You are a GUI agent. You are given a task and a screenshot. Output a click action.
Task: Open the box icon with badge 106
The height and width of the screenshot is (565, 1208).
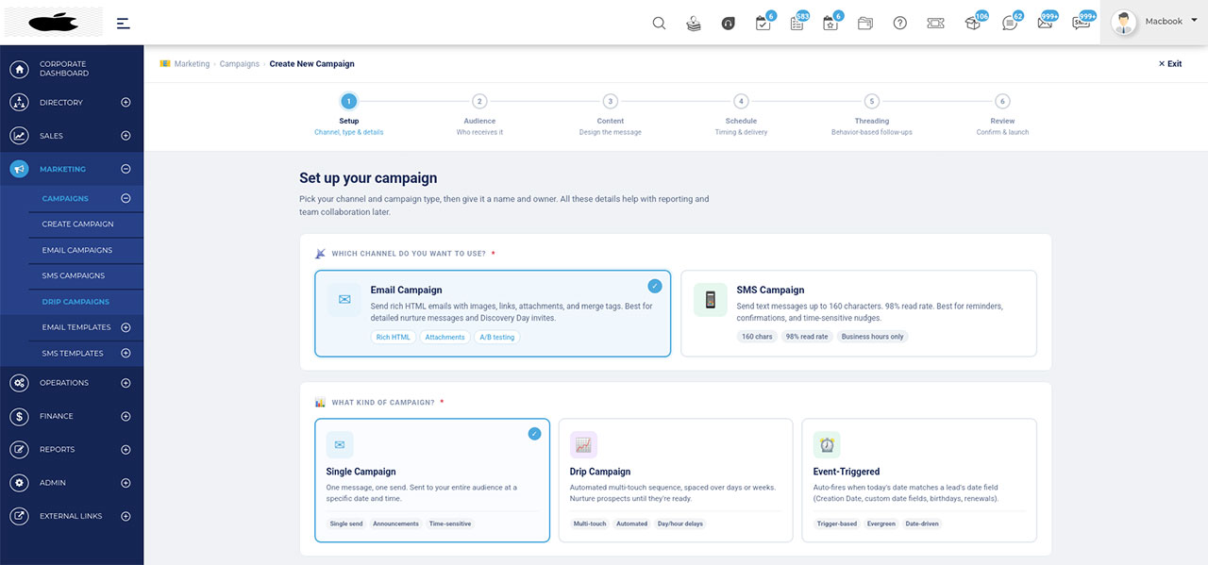(x=973, y=24)
